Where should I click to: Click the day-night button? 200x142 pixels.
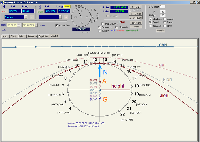(136, 23)
